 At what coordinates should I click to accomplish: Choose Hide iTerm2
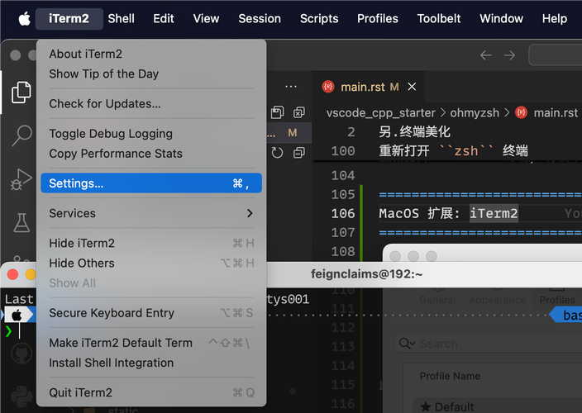coord(151,243)
